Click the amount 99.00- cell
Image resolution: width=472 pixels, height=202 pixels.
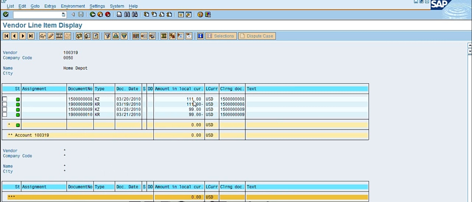(196, 115)
